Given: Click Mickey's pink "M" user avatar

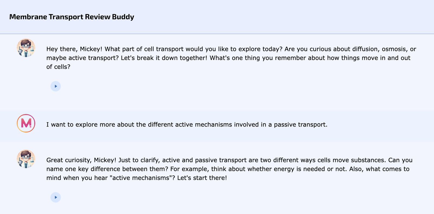Looking at the screenshot, I should coord(26,123).
